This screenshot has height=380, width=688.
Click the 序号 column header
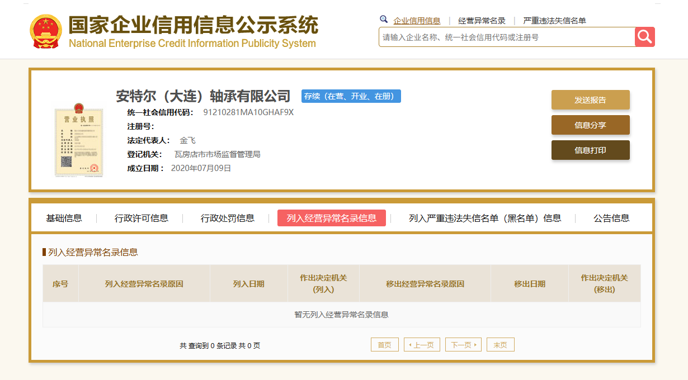(60, 284)
